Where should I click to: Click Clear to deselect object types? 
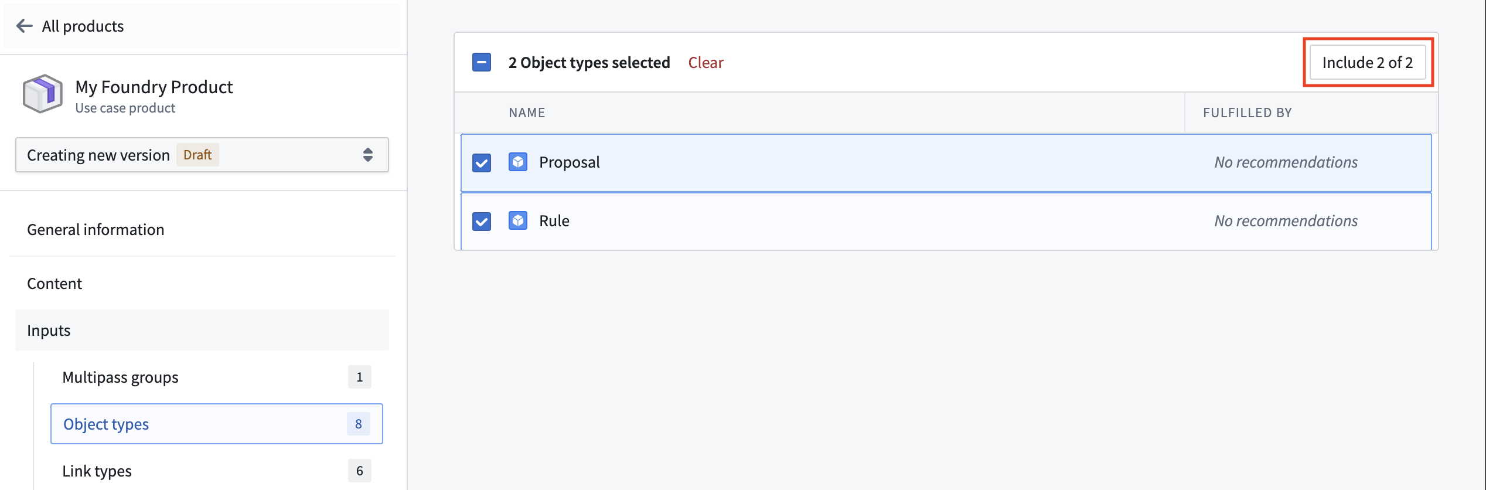(x=705, y=63)
